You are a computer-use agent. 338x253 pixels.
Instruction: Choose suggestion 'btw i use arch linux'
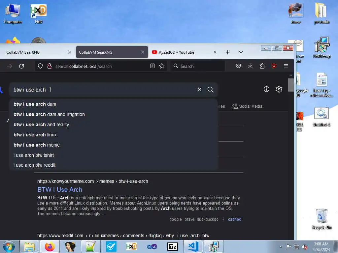(x=114, y=135)
